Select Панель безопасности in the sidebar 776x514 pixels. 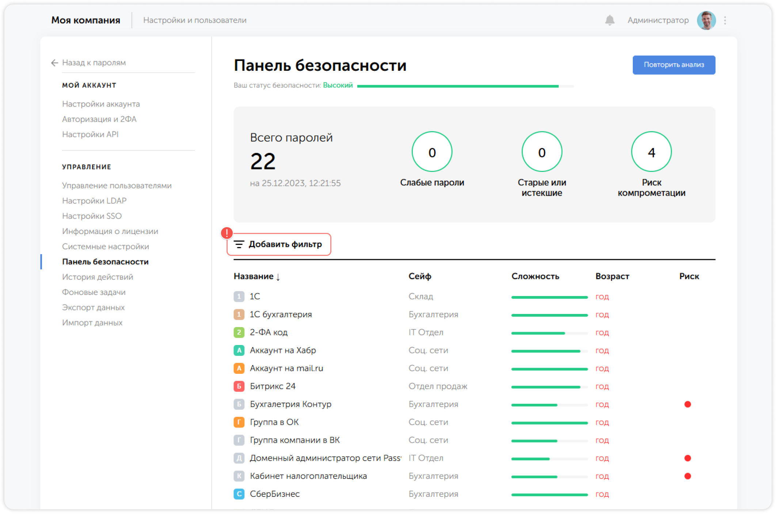(105, 262)
